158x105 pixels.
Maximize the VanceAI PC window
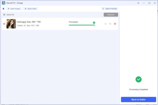tap(149, 3)
